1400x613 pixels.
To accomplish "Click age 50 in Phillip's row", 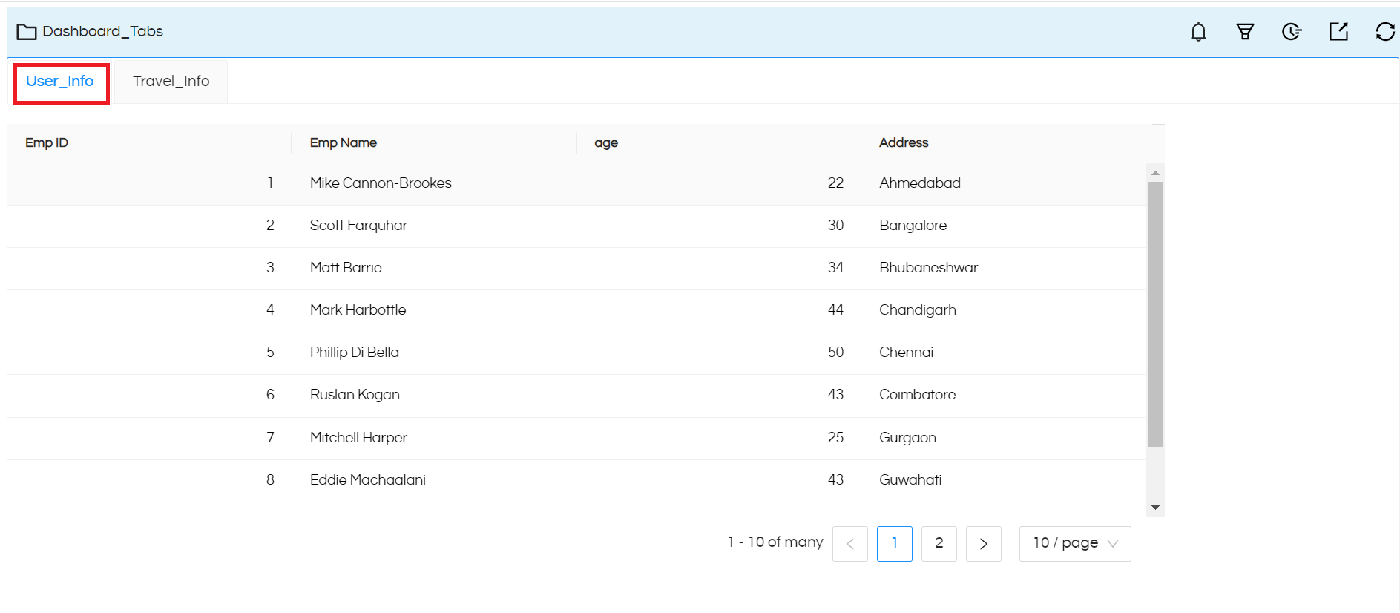I will pos(719,353).
